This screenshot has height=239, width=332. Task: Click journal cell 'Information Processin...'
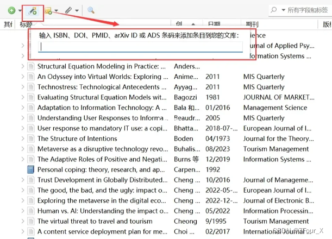(278, 211)
